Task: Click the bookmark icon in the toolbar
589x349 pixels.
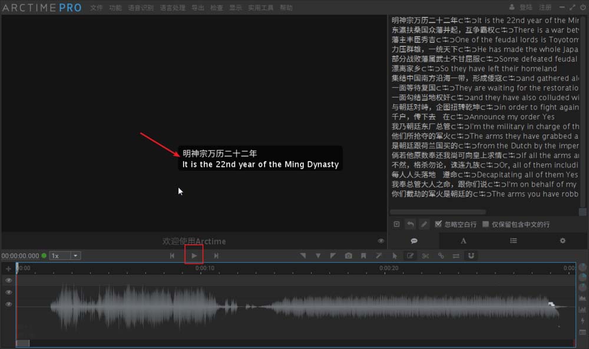Action: (364, 256)
